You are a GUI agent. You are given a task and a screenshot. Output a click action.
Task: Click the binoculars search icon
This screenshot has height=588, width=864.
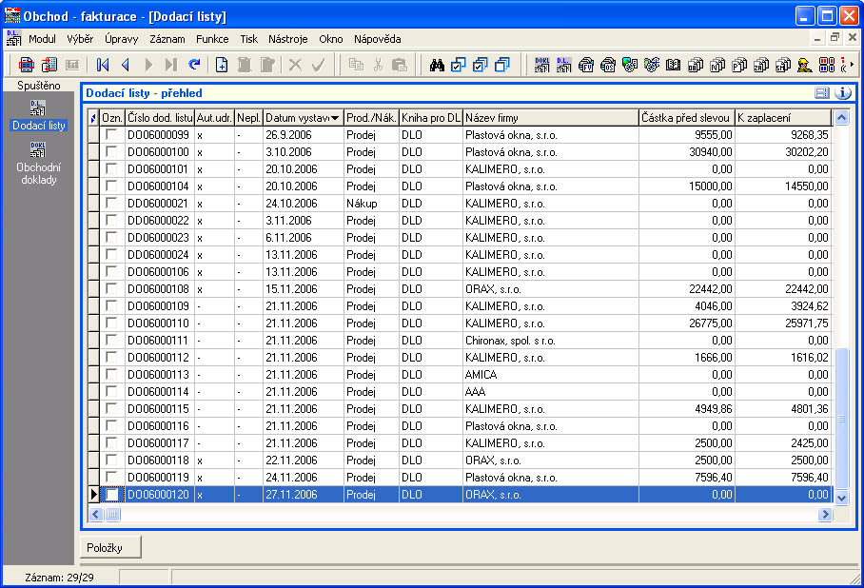(438, 65)
